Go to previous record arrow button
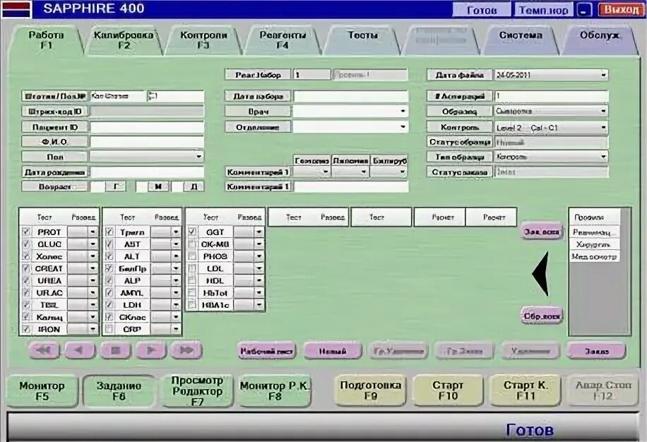The height and width of the screenshot is (442, 647). click(x=80, y=350)
